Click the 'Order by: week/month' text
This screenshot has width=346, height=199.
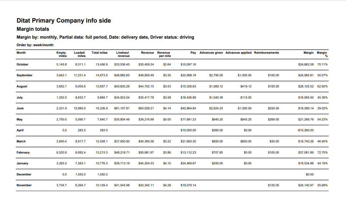click(x=35, y=45)
